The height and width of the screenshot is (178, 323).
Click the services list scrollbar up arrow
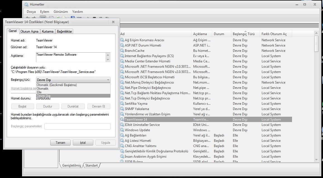click(317, 33)
